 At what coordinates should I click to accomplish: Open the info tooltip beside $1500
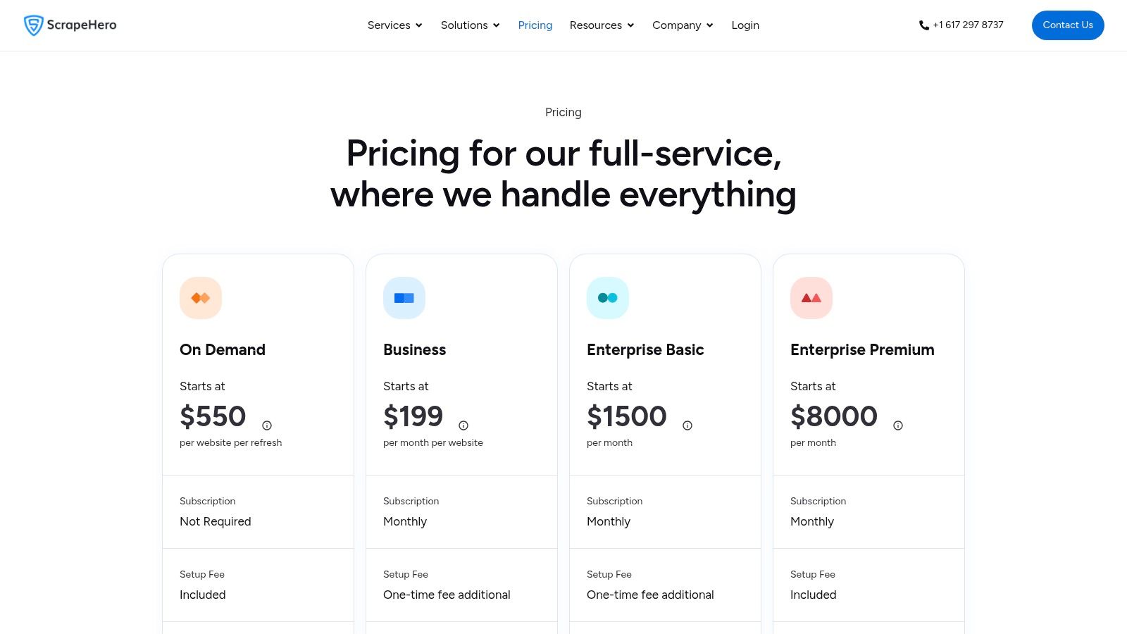(x=687, y=425)
